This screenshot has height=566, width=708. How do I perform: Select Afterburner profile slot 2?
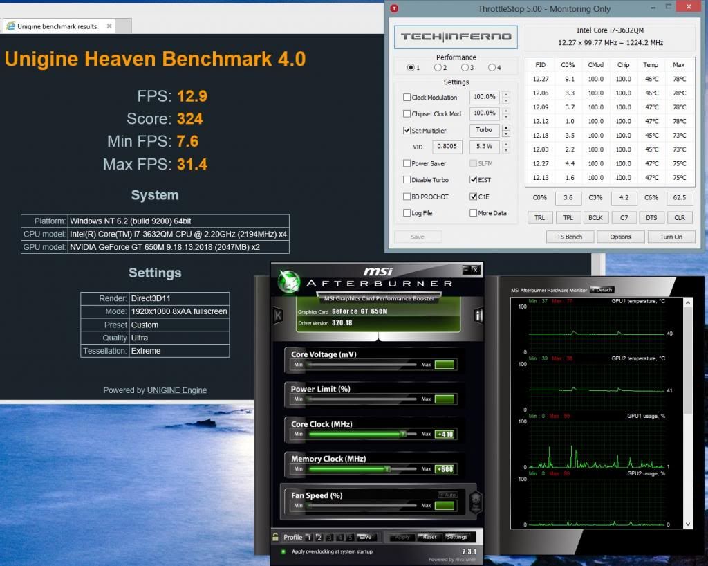point(319,537)
